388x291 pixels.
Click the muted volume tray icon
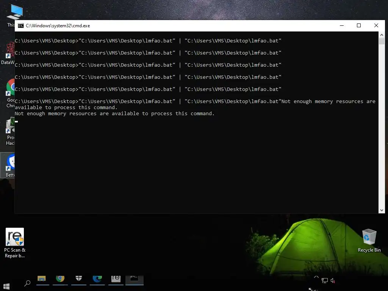[333, 281]
